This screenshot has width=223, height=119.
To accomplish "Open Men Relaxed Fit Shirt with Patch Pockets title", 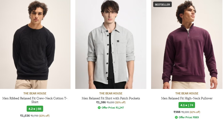I will point(111,98).
